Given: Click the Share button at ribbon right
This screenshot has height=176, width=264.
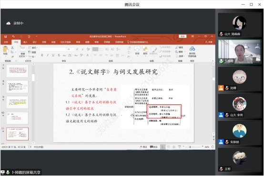Looking at the screenshot, I should click(x=209, y=42).
